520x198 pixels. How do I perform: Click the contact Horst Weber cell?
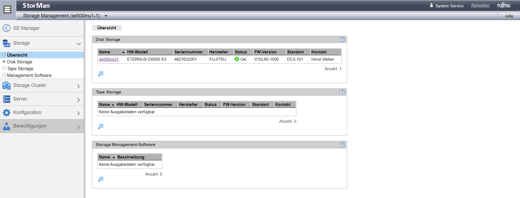coord(323,59)
